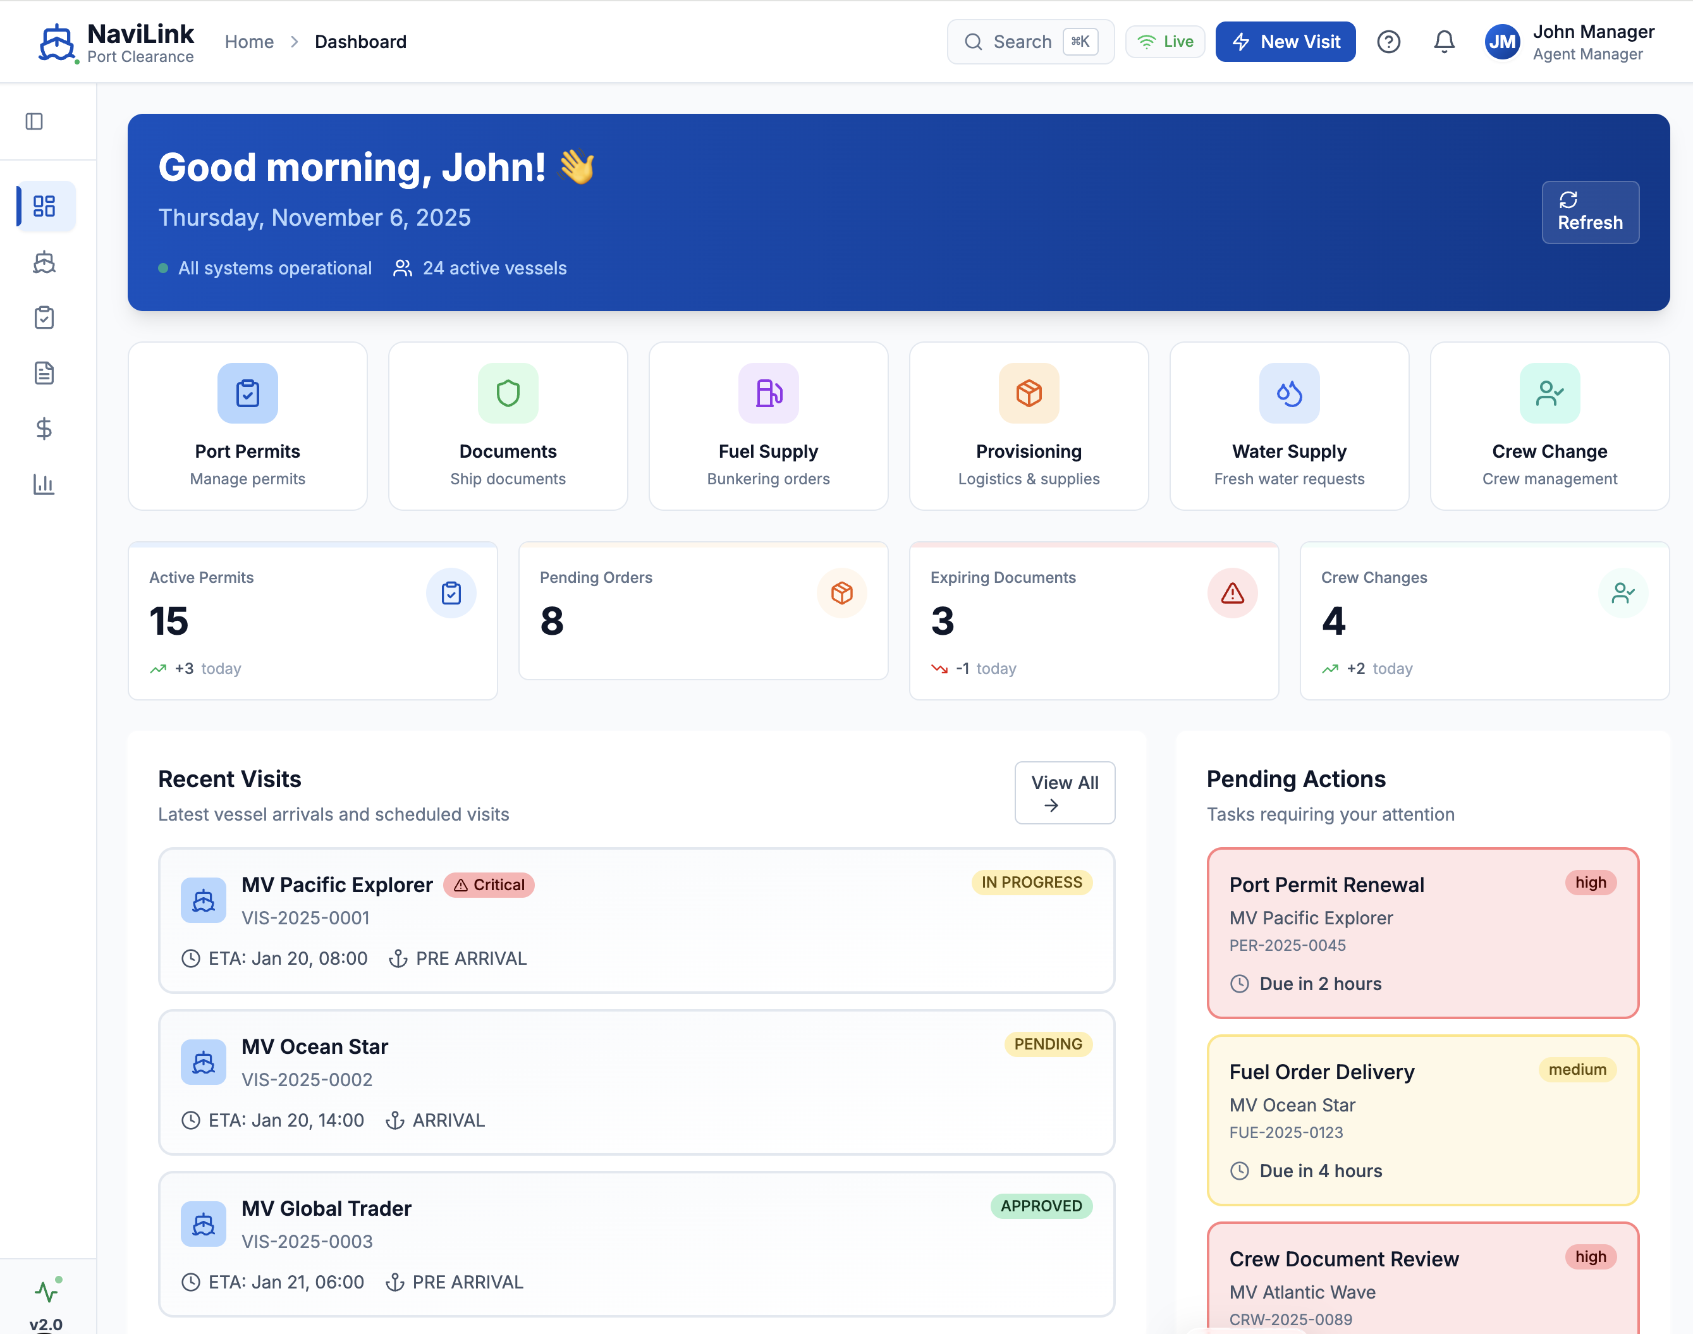Open help via the question mark icon
Screen dimensions: 1693x1334
coord(1389,41)
